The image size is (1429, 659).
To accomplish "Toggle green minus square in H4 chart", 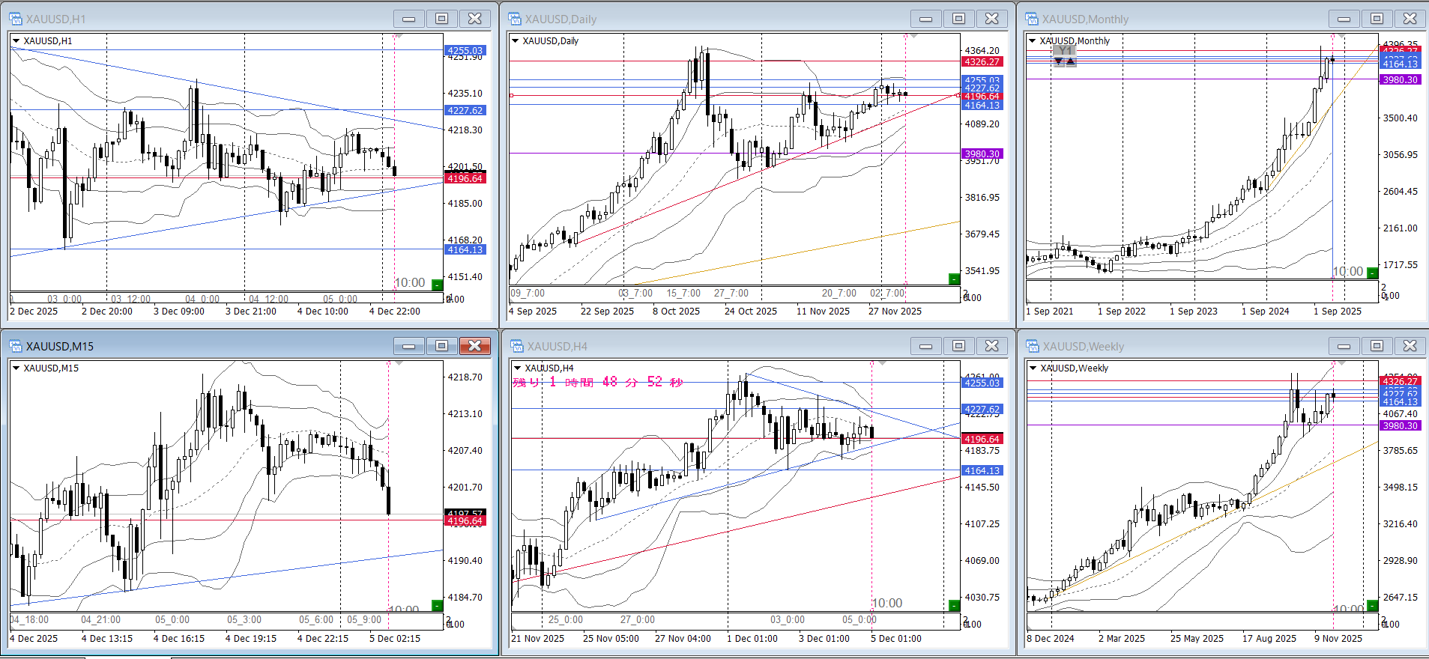I will tap(953, 605).
